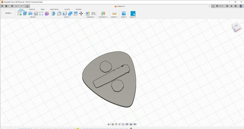Open the Data Panel grid icon
This screenshot has width=244, height=129.
click(2, 6)
